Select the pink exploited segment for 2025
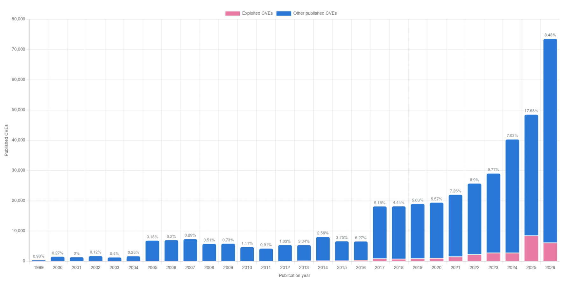The width and height of the screenshot is (563, 282). pos(531,249)
